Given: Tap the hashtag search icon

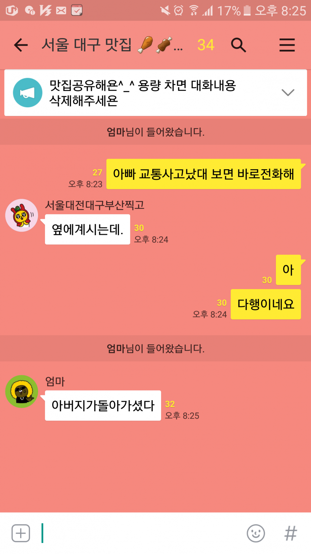Looking at the screenshot, I should point(291,533).
